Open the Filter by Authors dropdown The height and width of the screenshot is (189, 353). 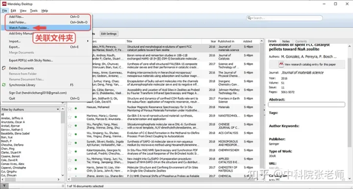[x=58, y=109]
